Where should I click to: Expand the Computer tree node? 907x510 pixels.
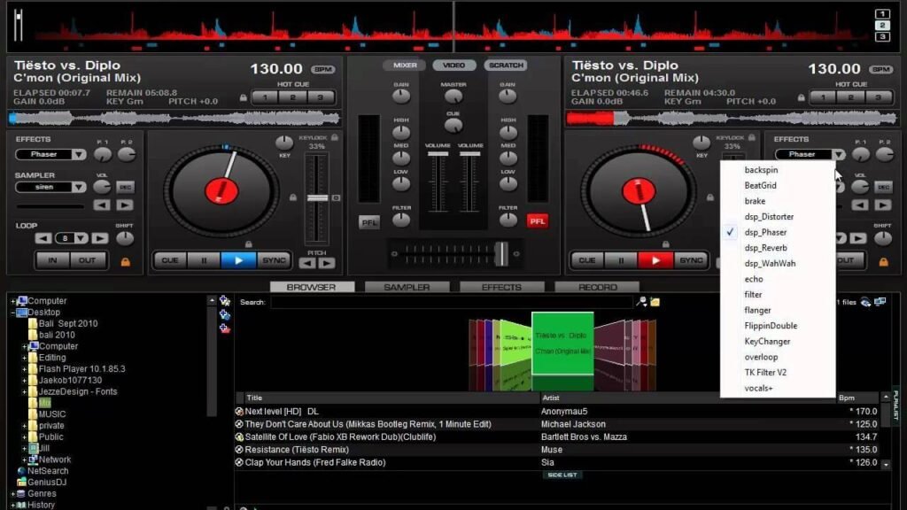(12, 301)
